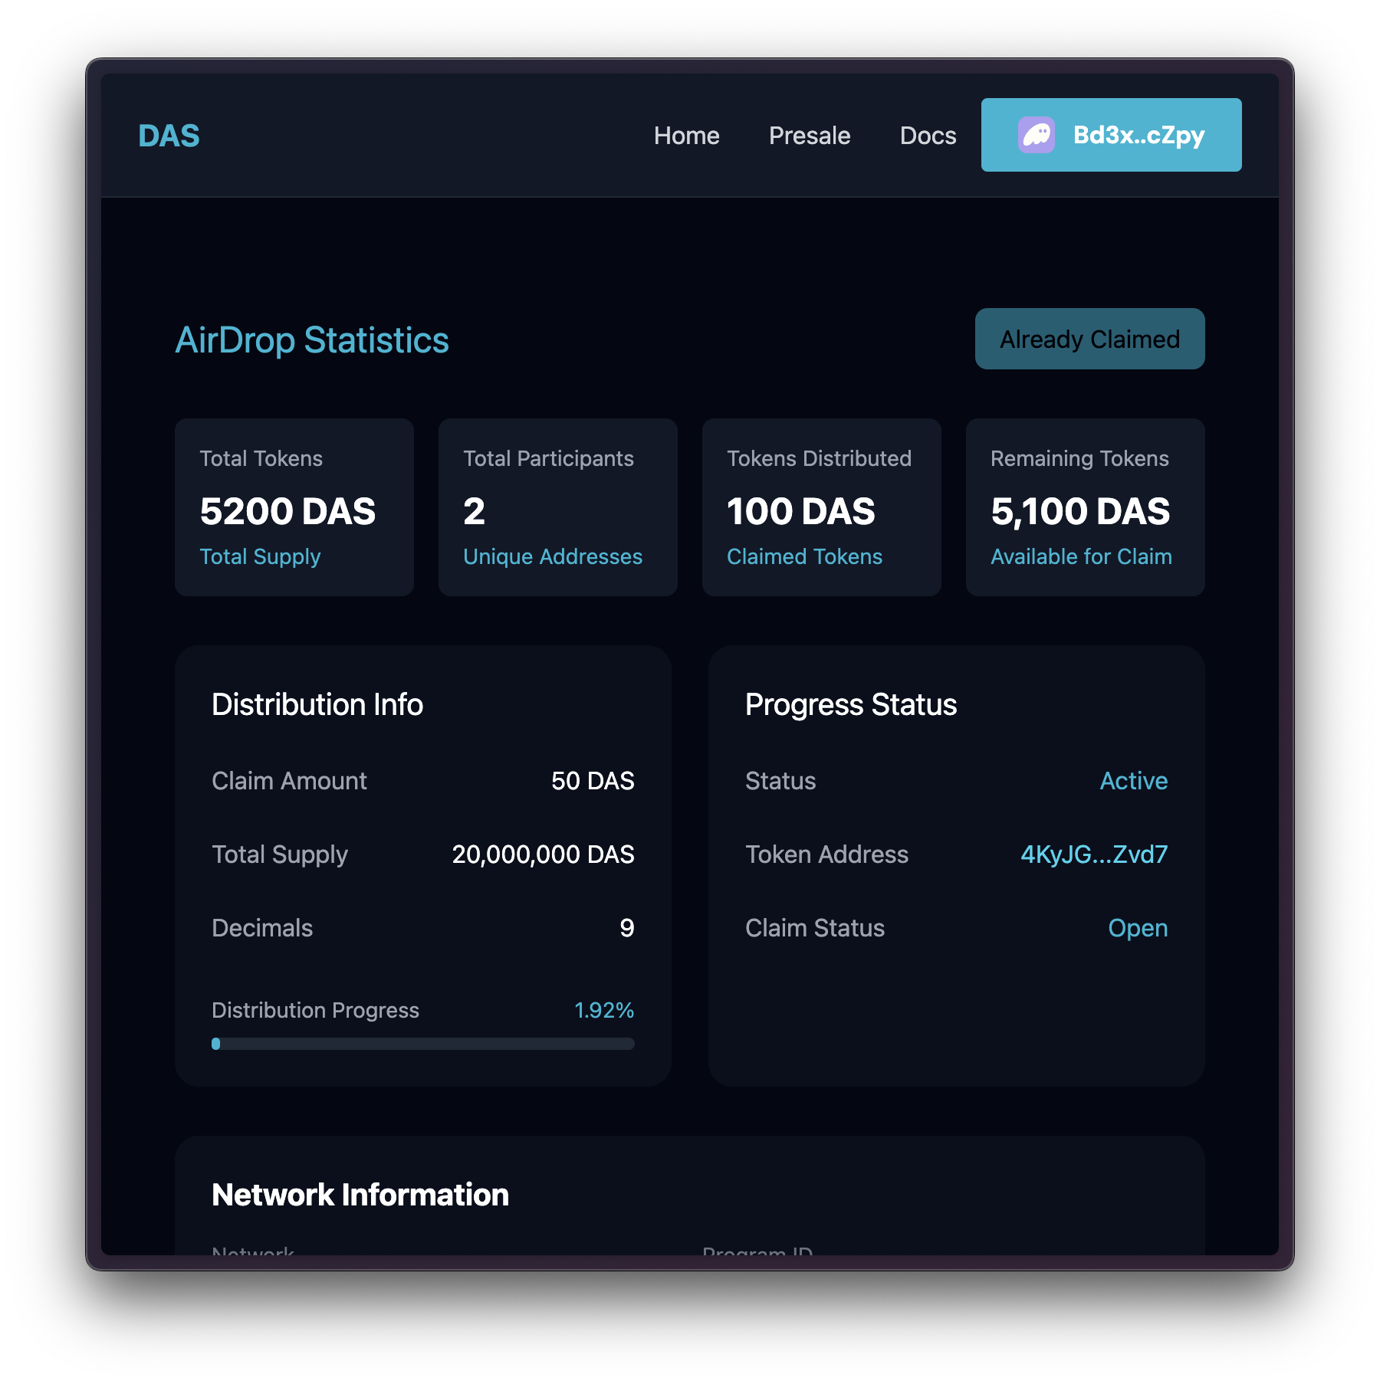Click the Tokens Distributed card
Viewport: 1380px width, 1384px height.
tap(821, 507)
